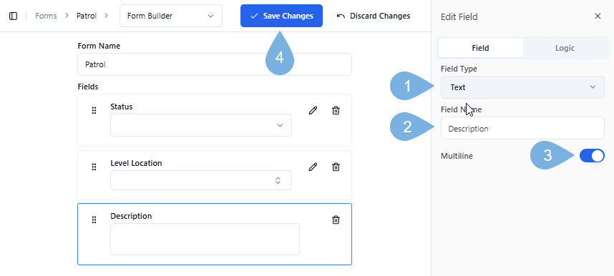
Task: Delete the Level Location field
Action: click(x=336, y=167)
